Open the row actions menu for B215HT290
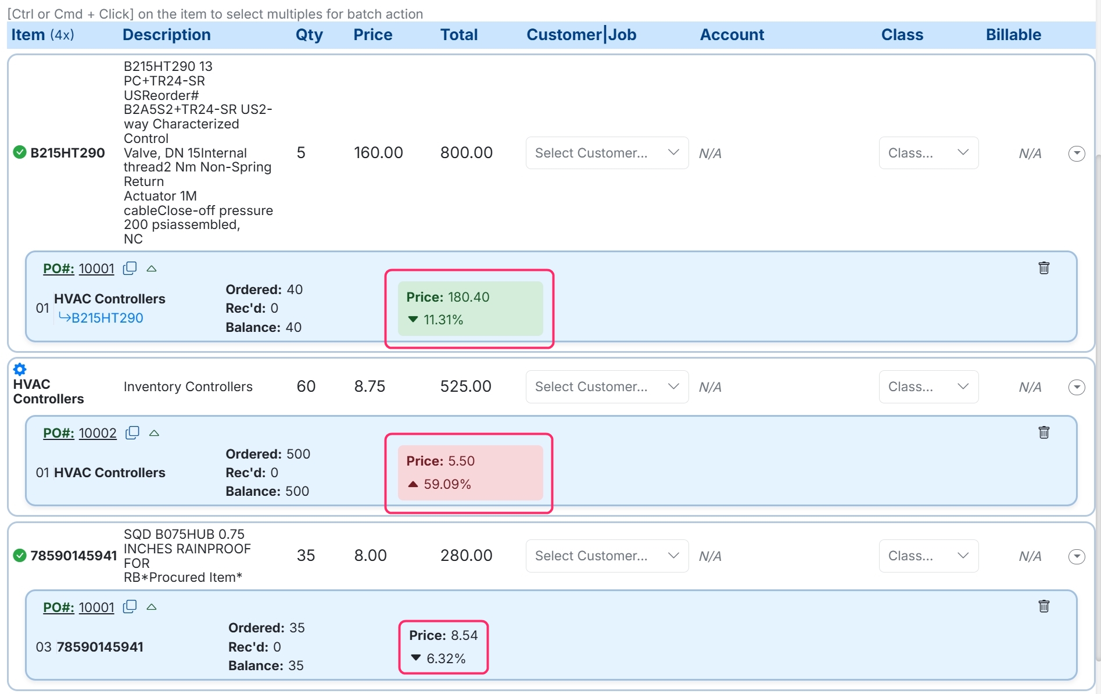The width and height of the screenshot is (1101, 694). (x=1077, y=153)
